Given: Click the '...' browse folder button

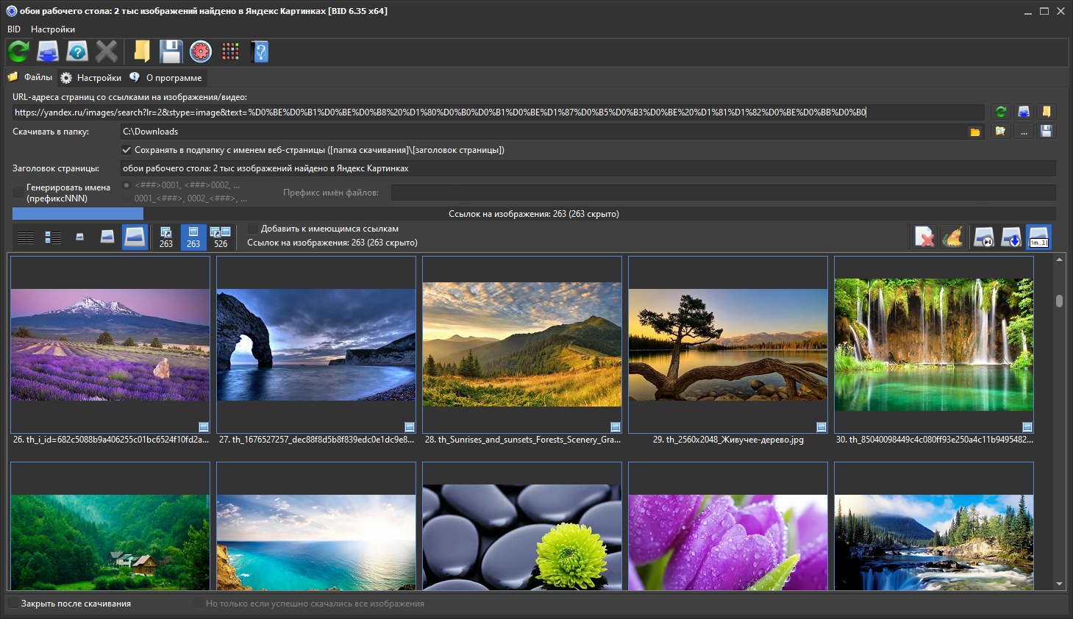Looking at the screenshot, I should pos(1024,132).
